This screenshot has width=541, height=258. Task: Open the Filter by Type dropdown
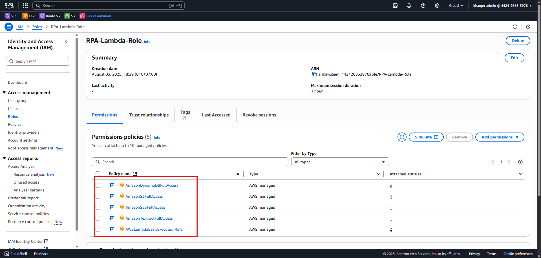[x=340, y=162]
